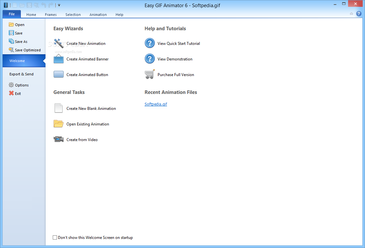This screenshot has width=365, height=248.
Task: Click the Save Optimized icon in quick access toolbar
Action: click(x=36, y=5)
